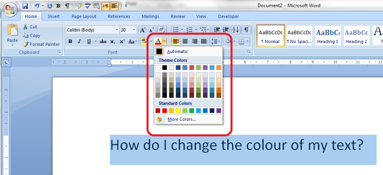Align text to the right
This screenshot has height=175, width=383.
click(194, 41)
